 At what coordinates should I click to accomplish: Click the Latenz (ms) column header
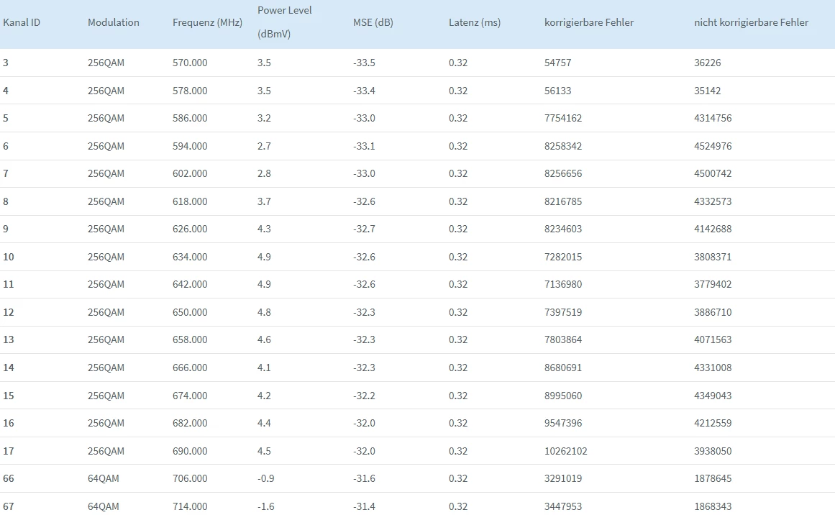coord(475,22)
